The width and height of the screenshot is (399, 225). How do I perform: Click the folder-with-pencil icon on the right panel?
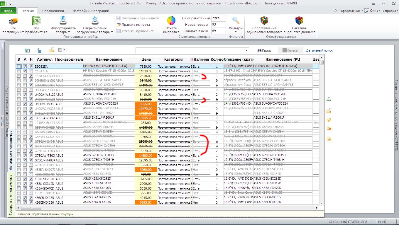point(329,120)
